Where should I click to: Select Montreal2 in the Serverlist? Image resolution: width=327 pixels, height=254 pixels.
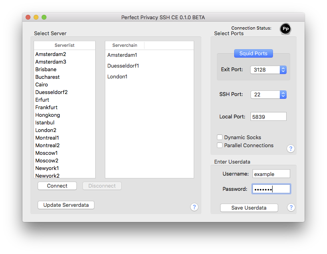[x=65, y=146]
